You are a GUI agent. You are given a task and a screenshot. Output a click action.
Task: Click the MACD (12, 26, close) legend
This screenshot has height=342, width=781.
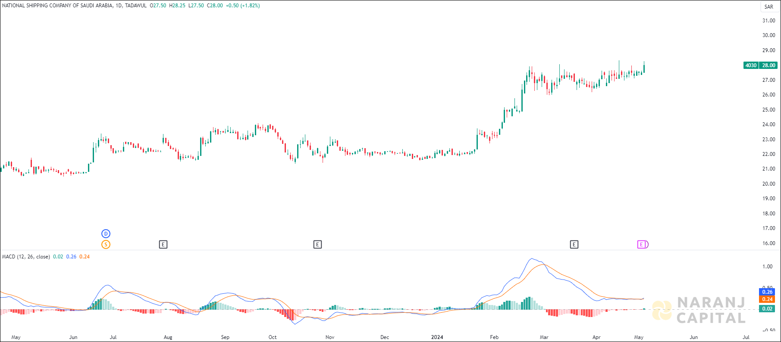[x=26, y=257]
